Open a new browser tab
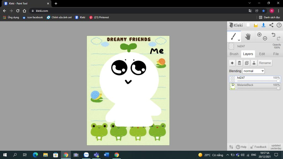 click(x=56, y=3)
